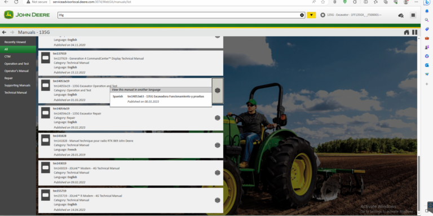This screenshot has width=433, height=216.
Task: Open 135G Excavator Repair manual title
Action: pos(77,113)
